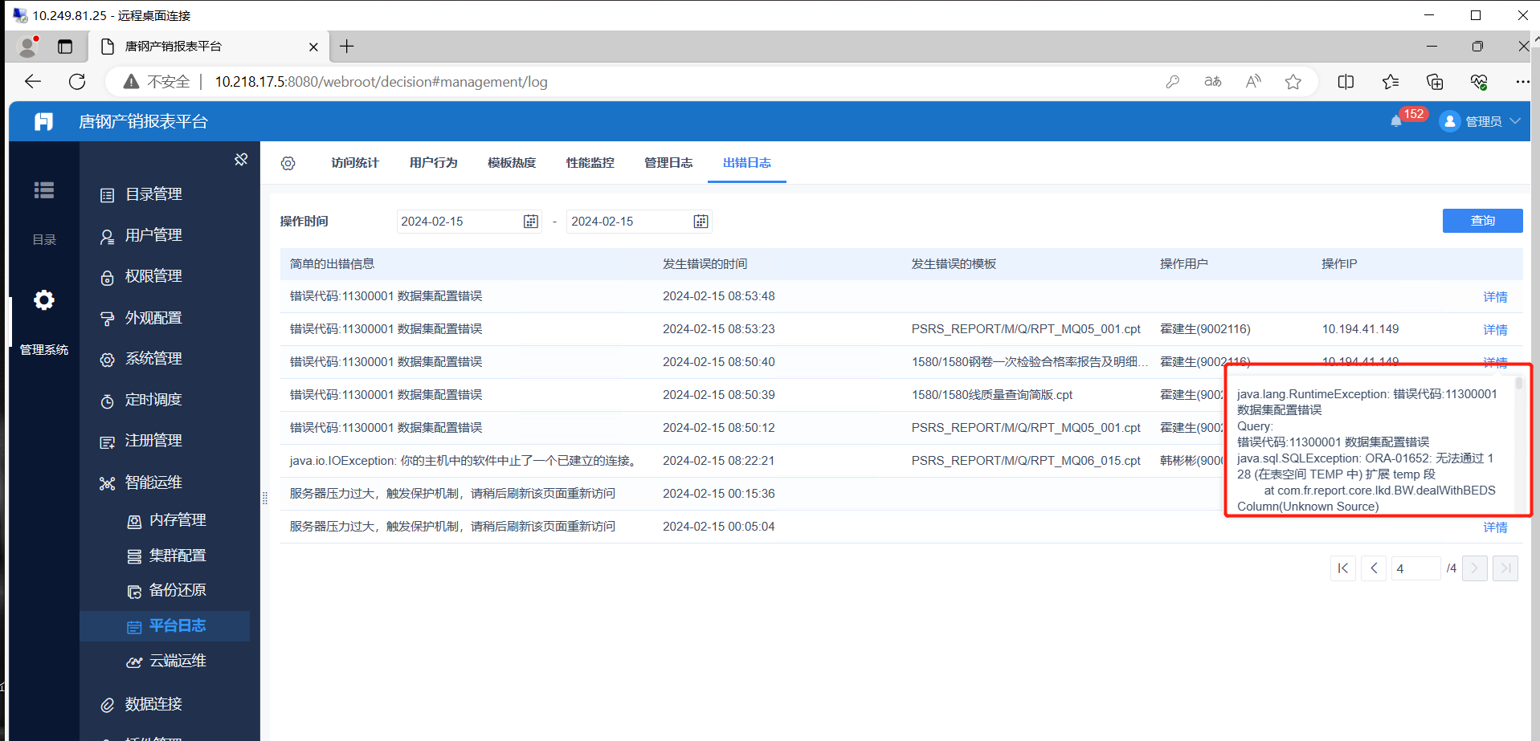Open read aloud icon in address bar
Screen dimensions: 1540x741
click(x=1253, y=82)
